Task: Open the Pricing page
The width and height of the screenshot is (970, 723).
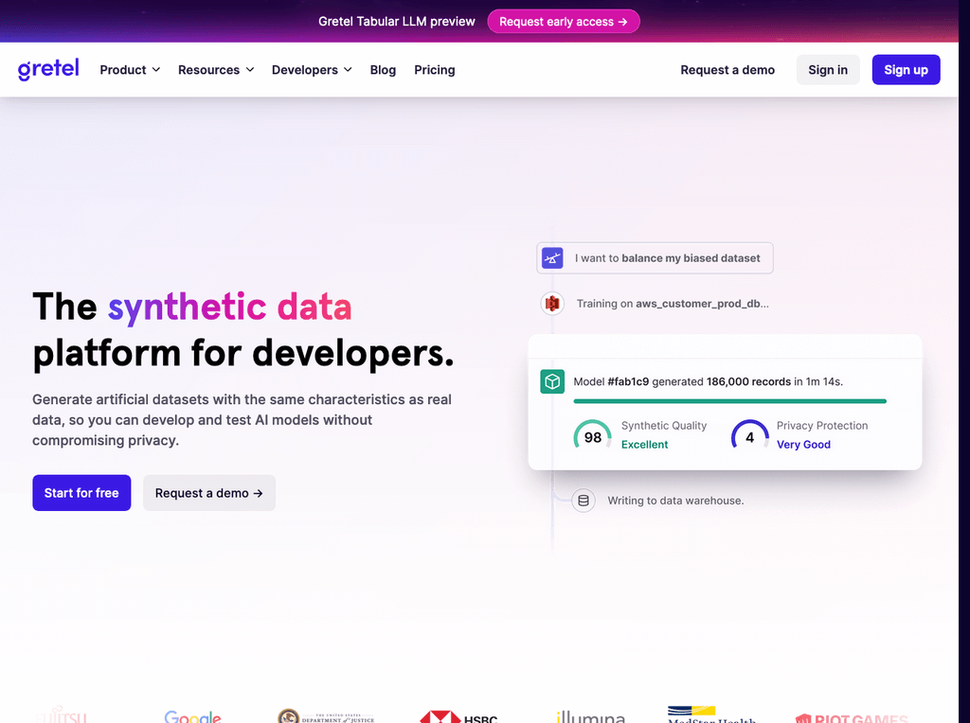Action: click(434, 70)
